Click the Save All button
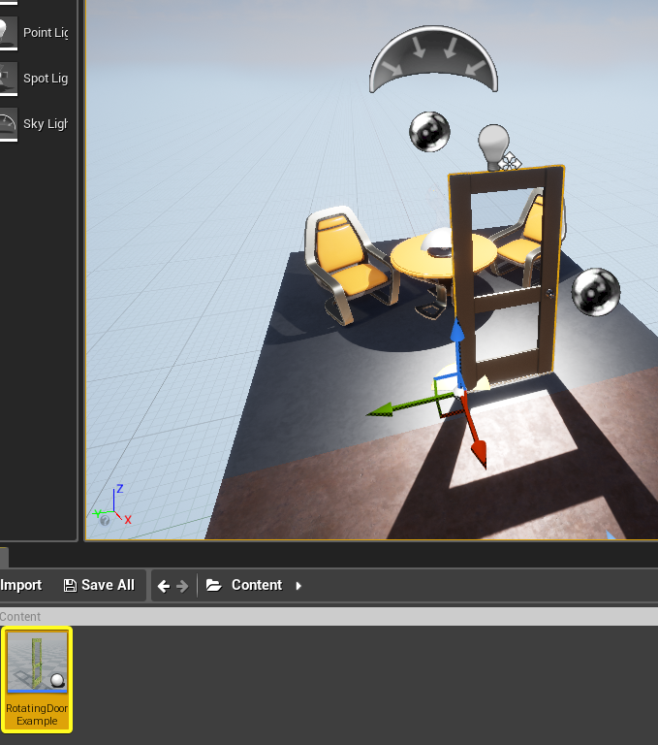Viewport: 658px width, 745px height. (99, 586)
